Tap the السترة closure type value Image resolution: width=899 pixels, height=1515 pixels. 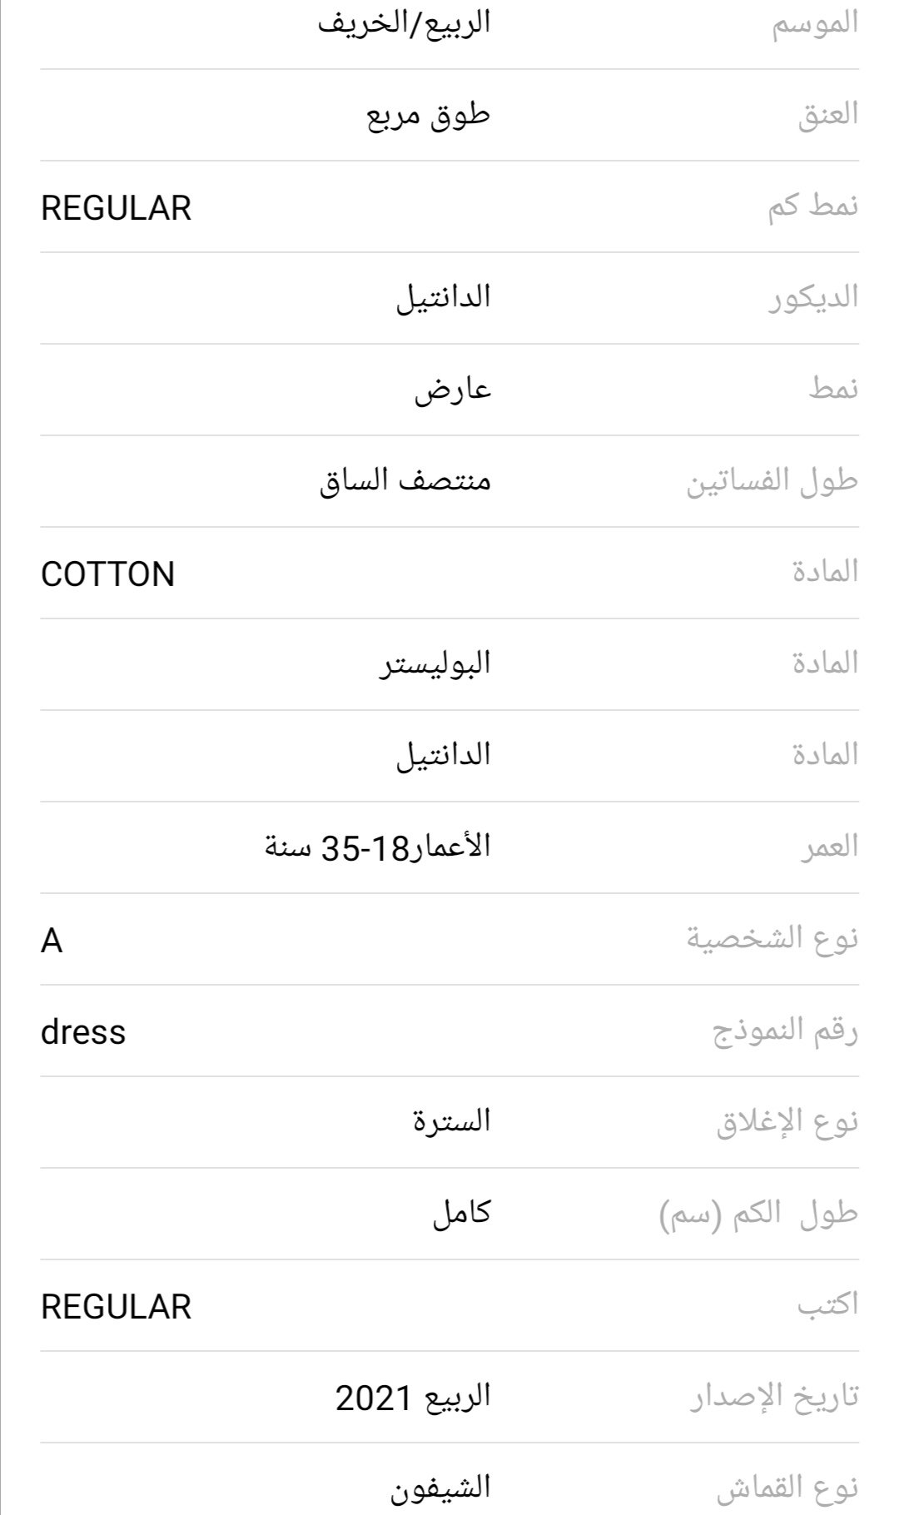click(452, 1122)
